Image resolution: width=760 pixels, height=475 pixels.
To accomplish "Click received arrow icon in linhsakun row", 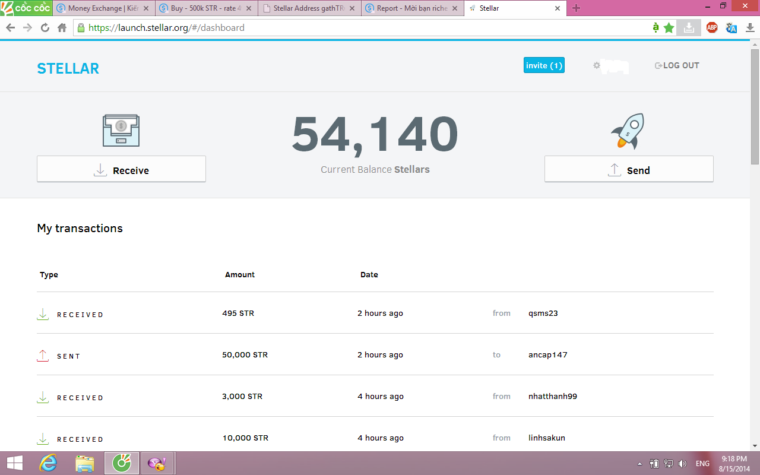I will click(43, 439).
